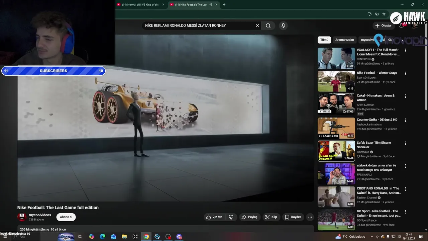Open Task View in taskbar

click(x=80, y=237)
